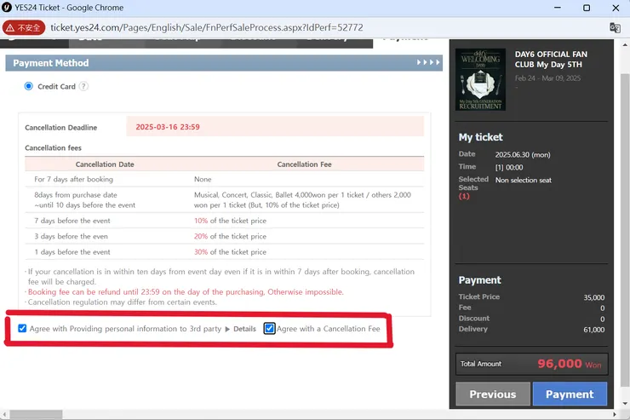Viewport: 630px width, 420px height.
Task: Click the blue Payment button
Action: pyautogui.click(x=570, y=394)
